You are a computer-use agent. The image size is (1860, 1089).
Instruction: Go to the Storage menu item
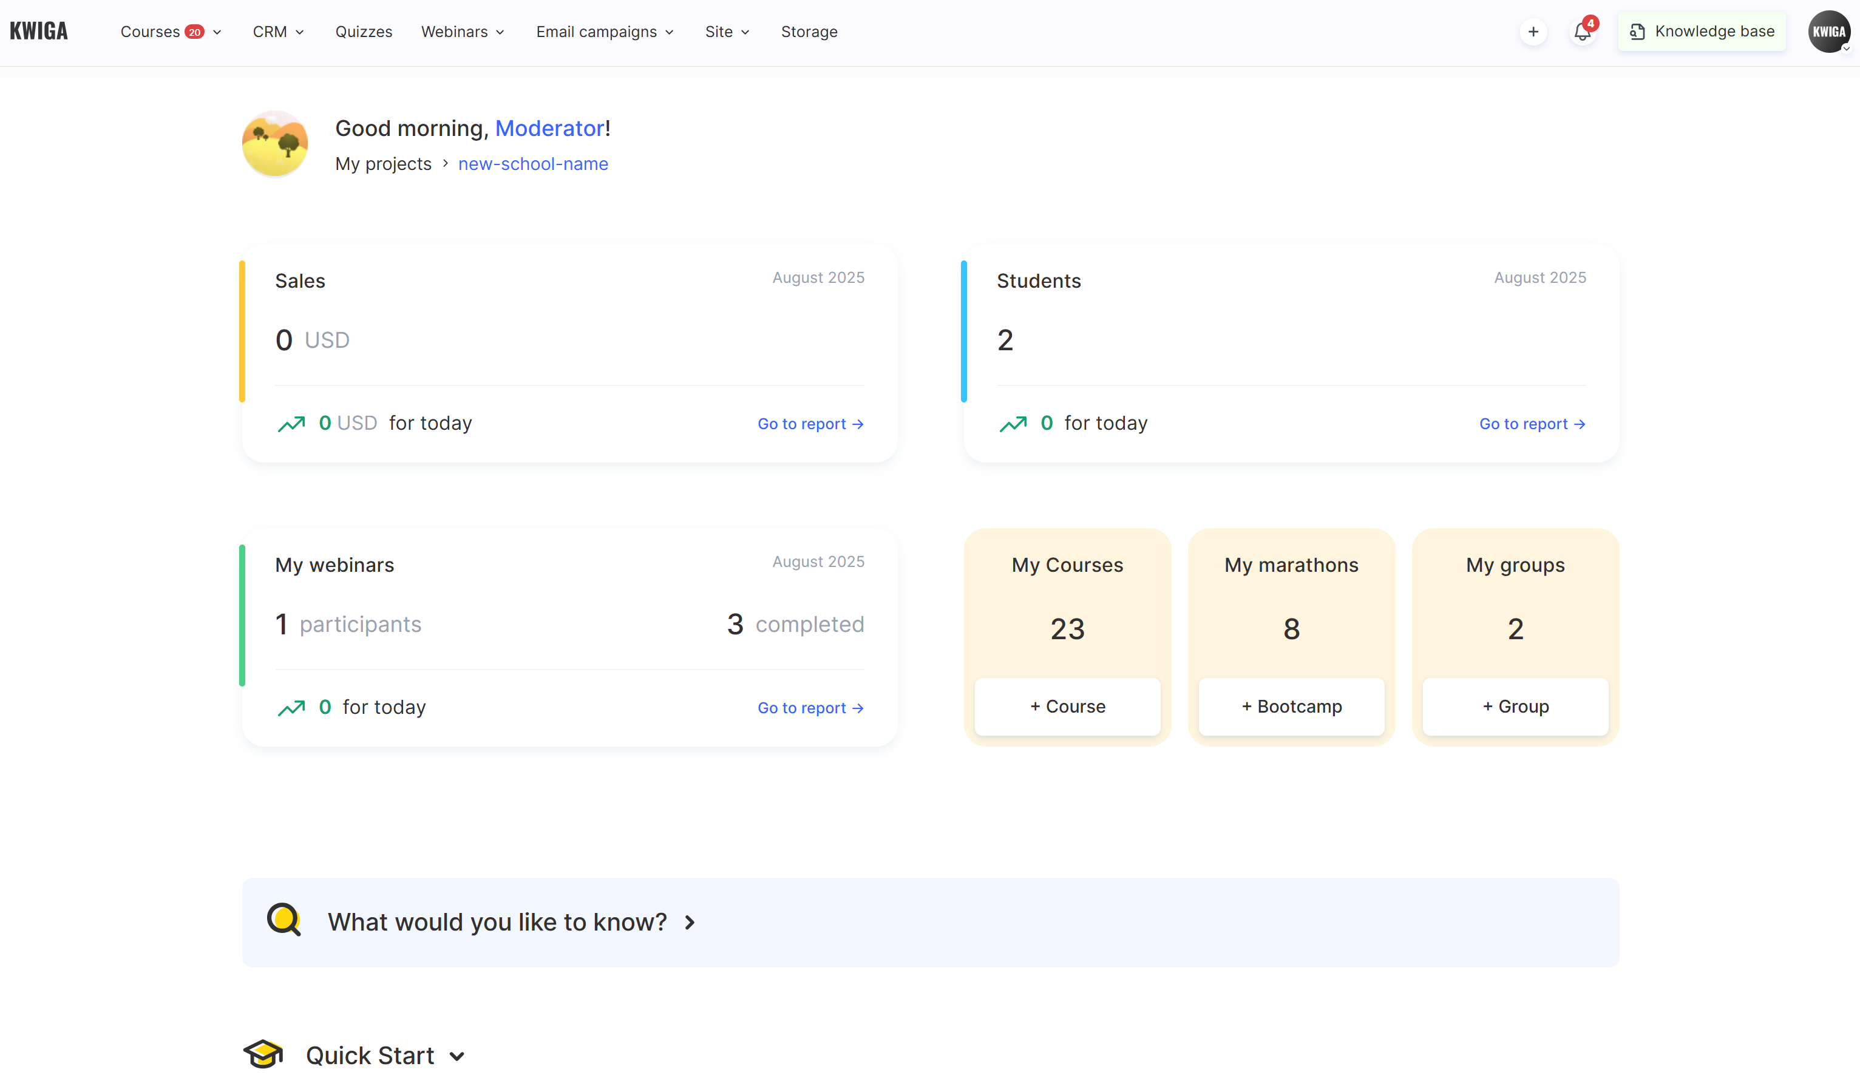tap(809, 32)
